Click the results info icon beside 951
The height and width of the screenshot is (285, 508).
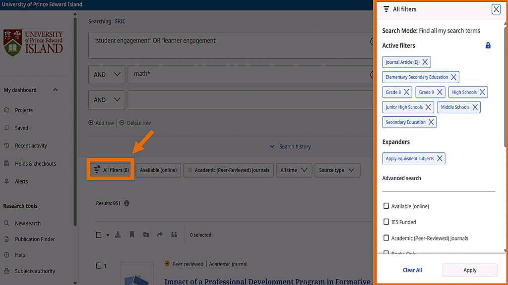coord(127,203)
